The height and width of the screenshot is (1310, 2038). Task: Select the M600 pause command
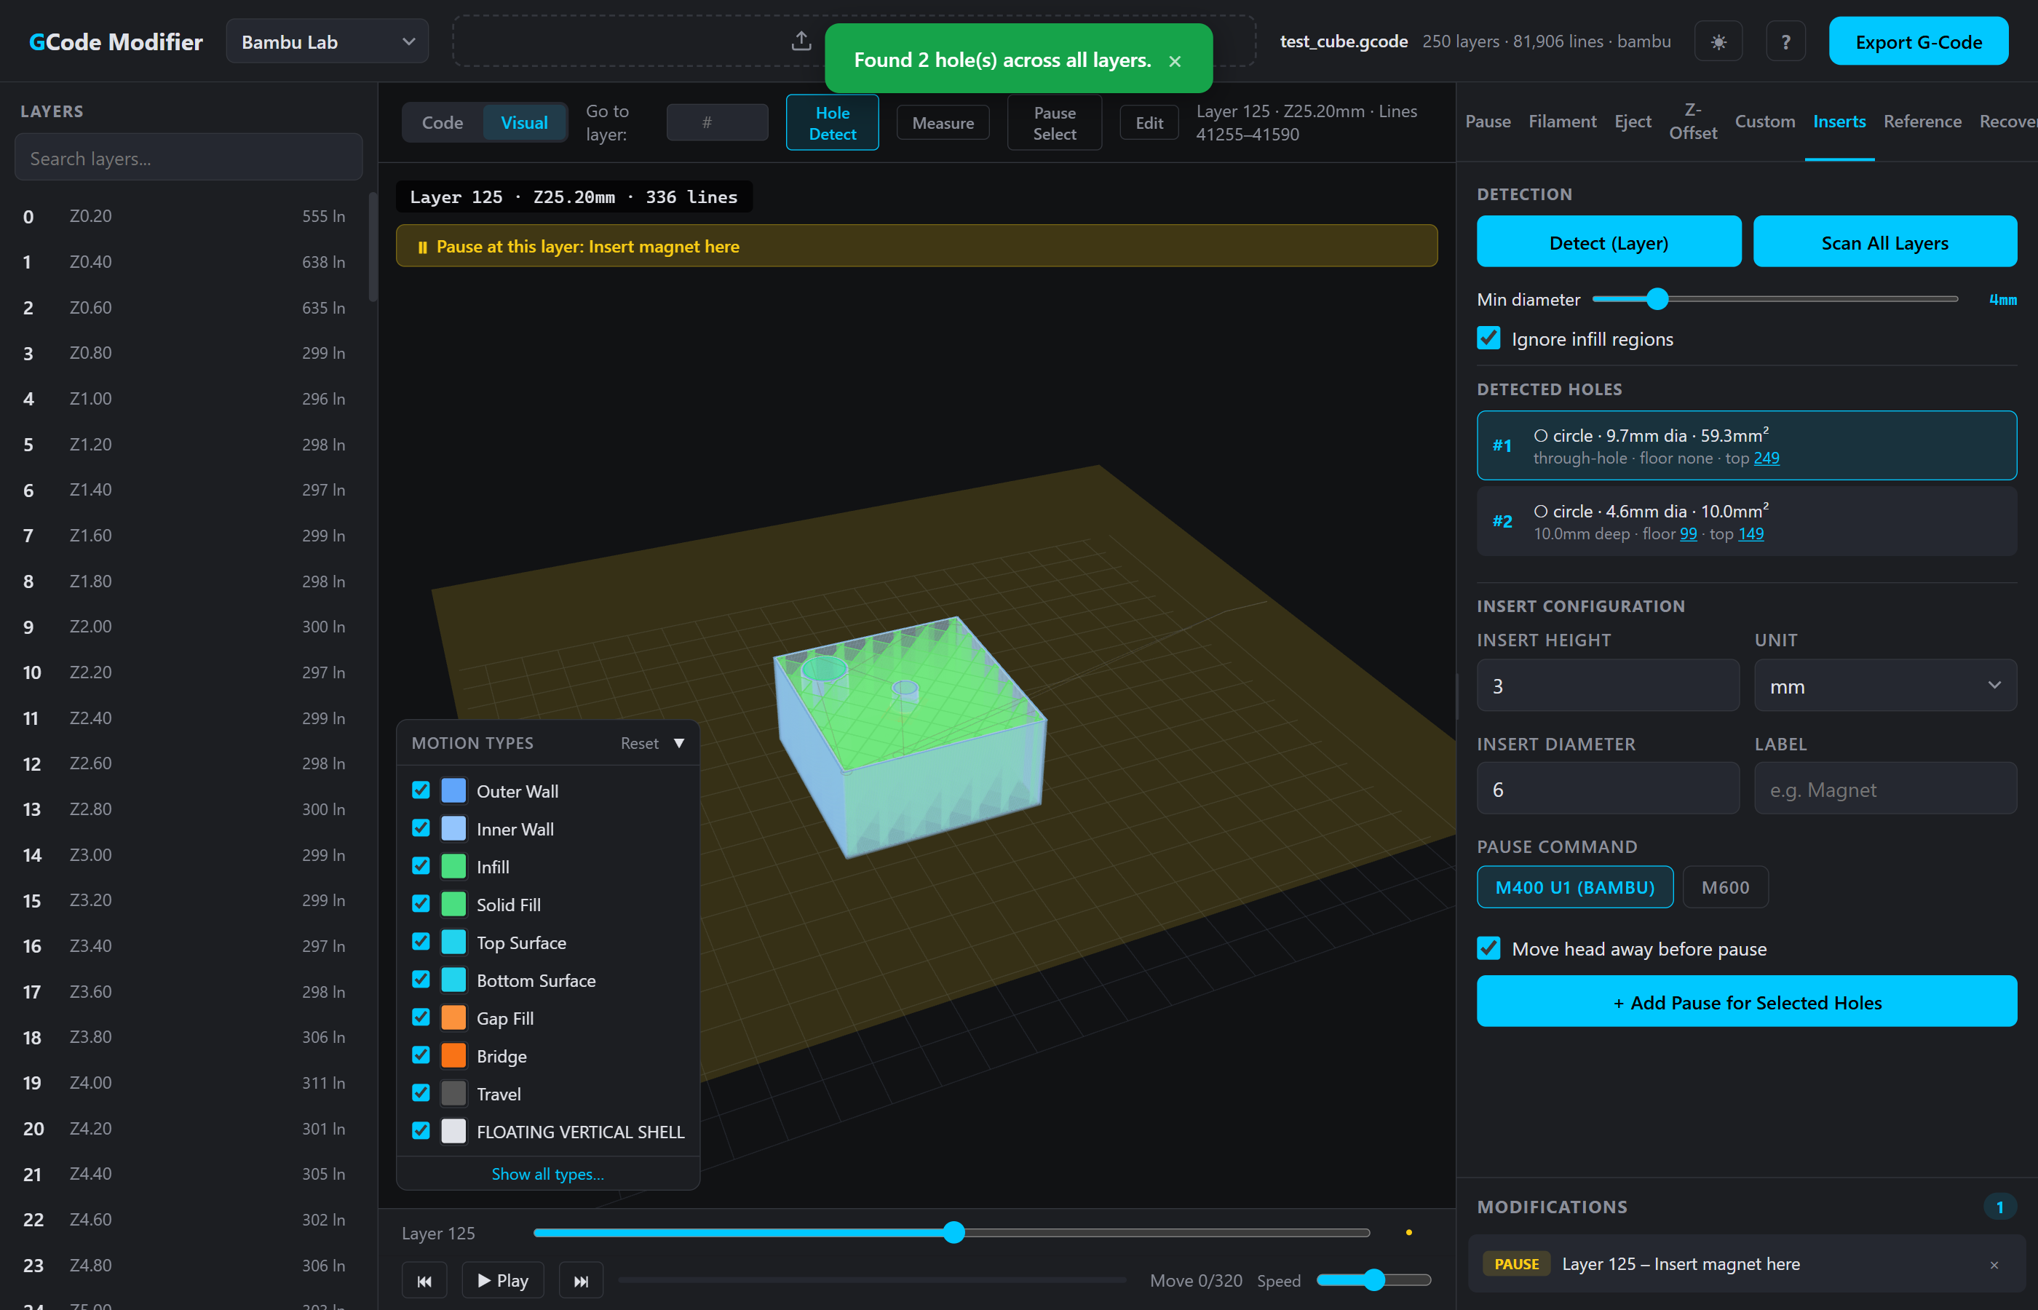(1725, 887)
